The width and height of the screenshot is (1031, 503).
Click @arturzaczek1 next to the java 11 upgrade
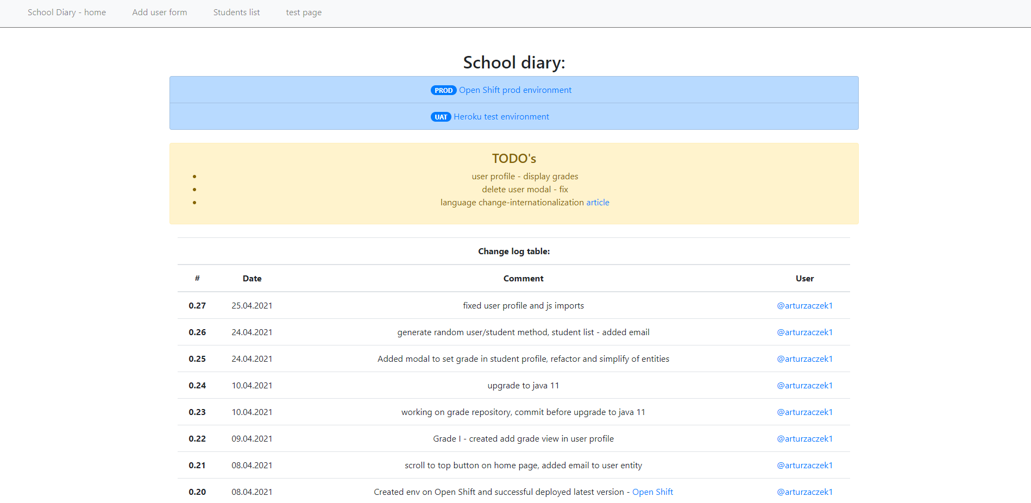(x=804, y=385)
